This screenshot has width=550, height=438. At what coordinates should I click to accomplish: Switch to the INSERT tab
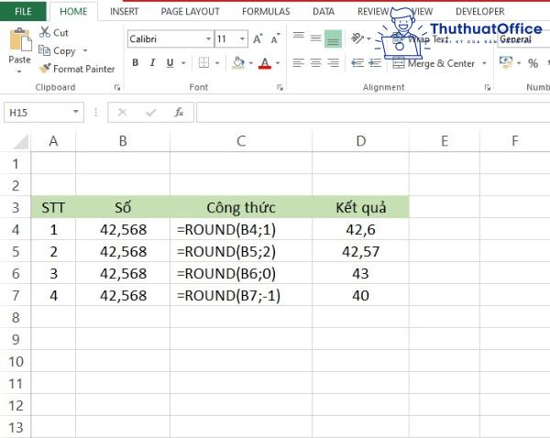point(124,12)
